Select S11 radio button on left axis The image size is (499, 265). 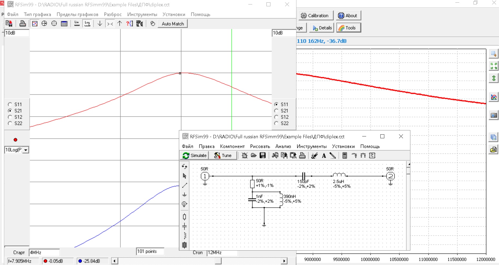click(10, 104)
